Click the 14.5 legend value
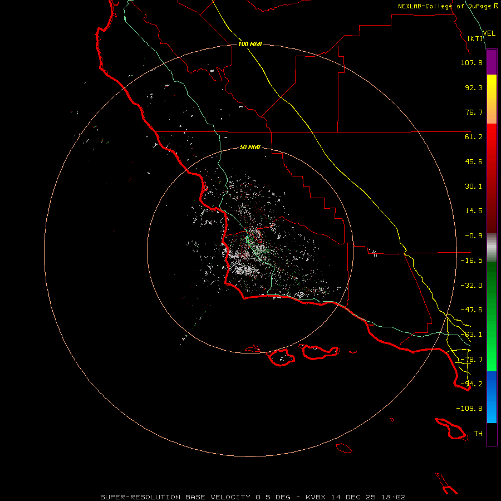Image resolution: width=501 pixels, height=501 pixels. (x=474, y=211)
